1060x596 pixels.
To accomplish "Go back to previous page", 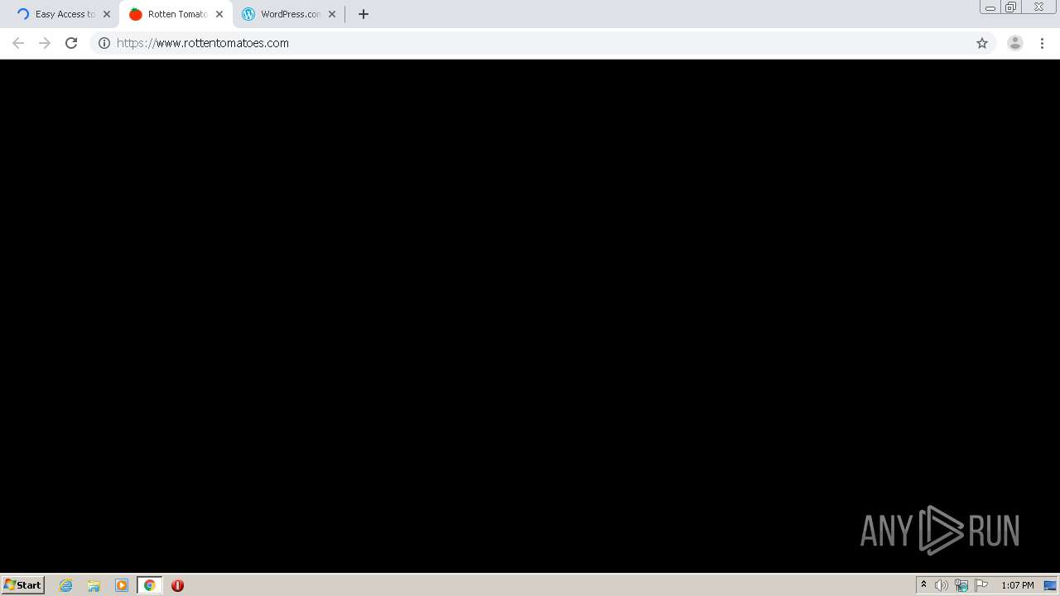I will pos(18,43).
